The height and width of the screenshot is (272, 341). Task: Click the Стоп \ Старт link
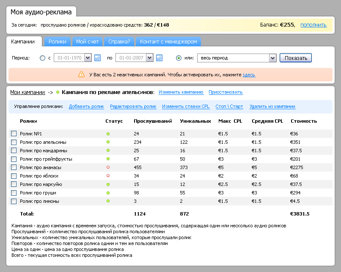click(229, 106)
